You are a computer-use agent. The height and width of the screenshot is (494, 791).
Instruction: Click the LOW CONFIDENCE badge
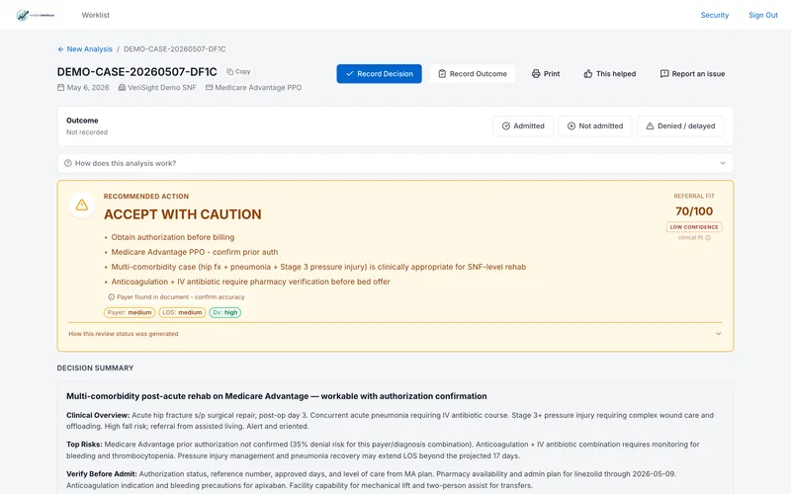(x=694, y=227)
